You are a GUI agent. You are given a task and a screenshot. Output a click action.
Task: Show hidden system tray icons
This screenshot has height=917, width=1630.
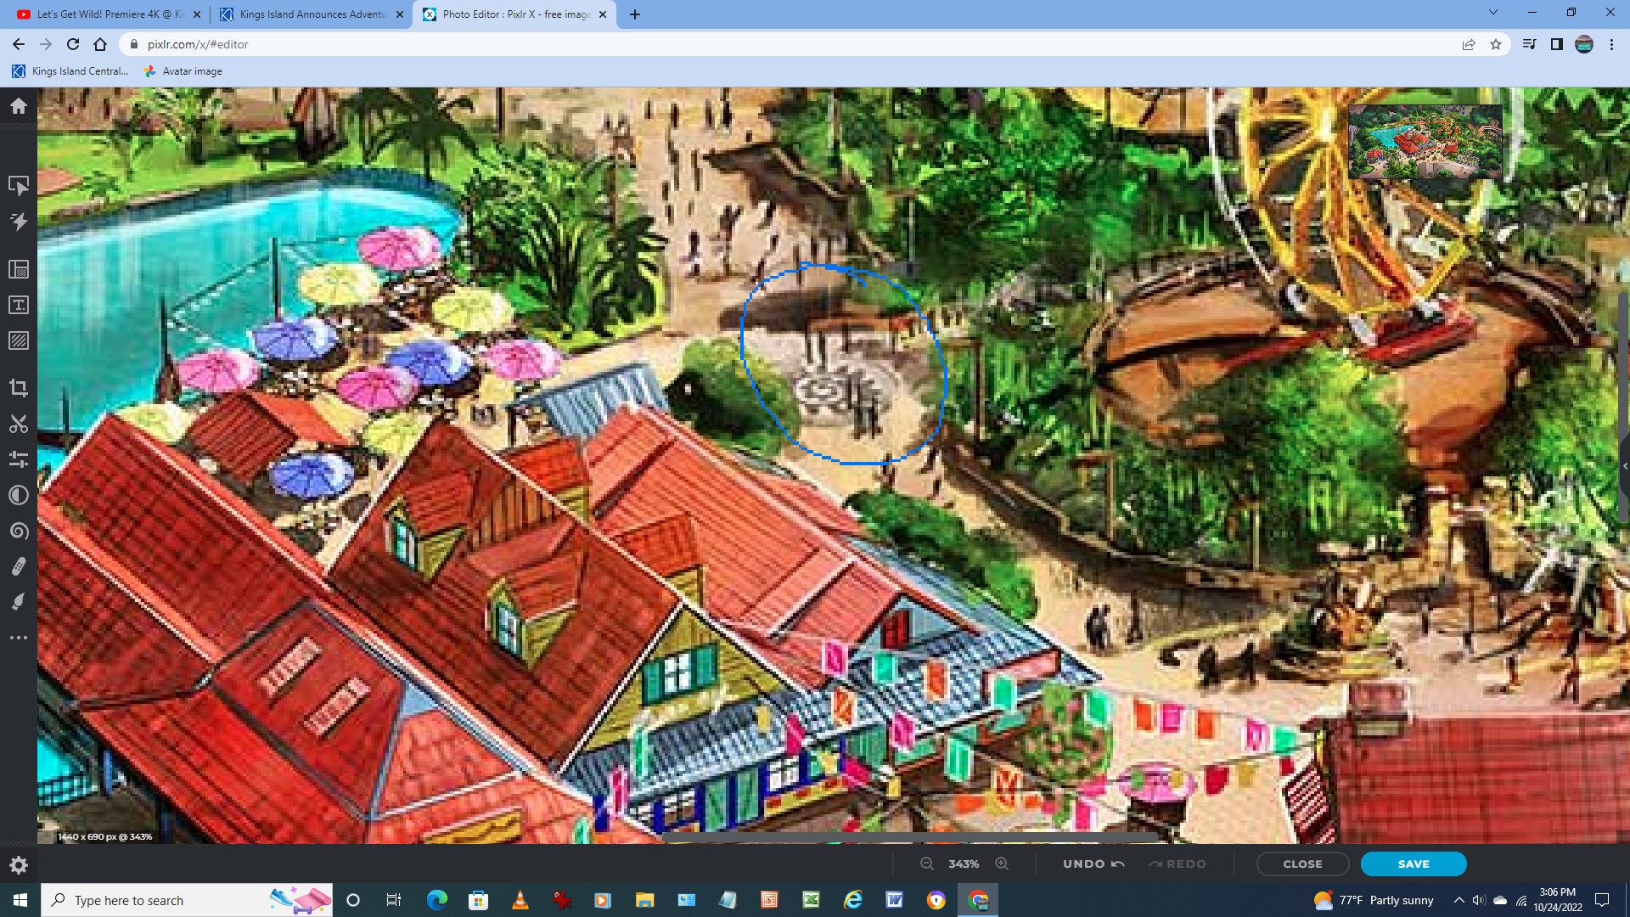pos(1459,900)
